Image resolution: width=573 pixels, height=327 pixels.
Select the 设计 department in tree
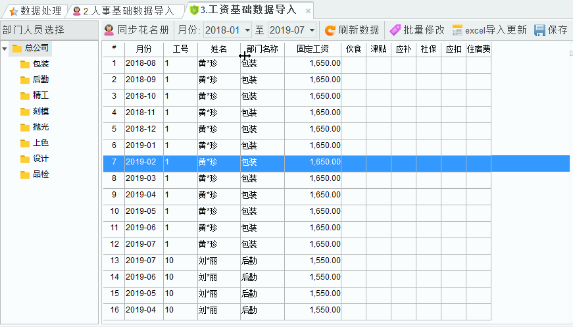[40, 159]
